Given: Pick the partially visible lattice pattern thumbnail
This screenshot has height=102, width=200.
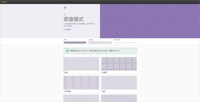Looking at the screenshot, I should click(119, 98).
